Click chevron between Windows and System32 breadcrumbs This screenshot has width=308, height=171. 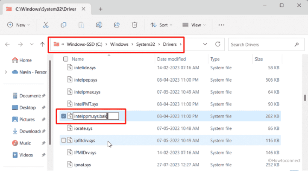coord(132,44)
